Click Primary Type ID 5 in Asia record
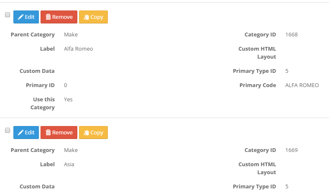329x193 pixels. pos(287,186)
